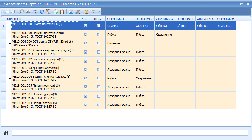
Task: Click the clipboard with green plus icon
Action: pos(55,12)
